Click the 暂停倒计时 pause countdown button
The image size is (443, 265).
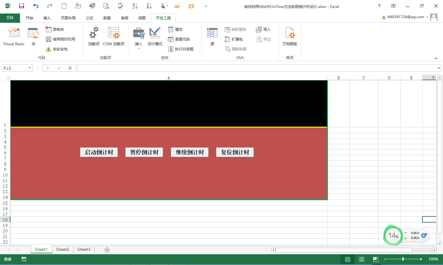144,152
